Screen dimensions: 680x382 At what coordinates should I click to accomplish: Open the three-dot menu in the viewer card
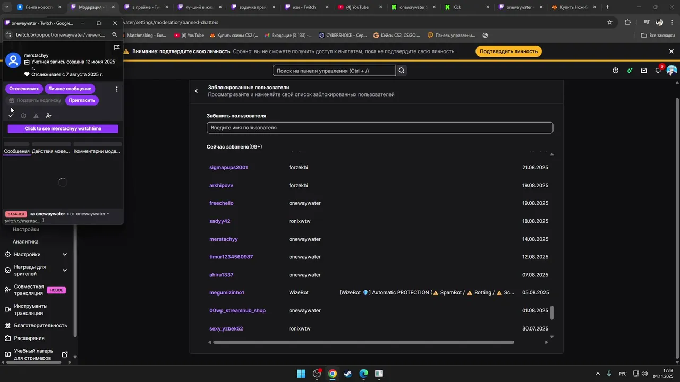point(117,89)
